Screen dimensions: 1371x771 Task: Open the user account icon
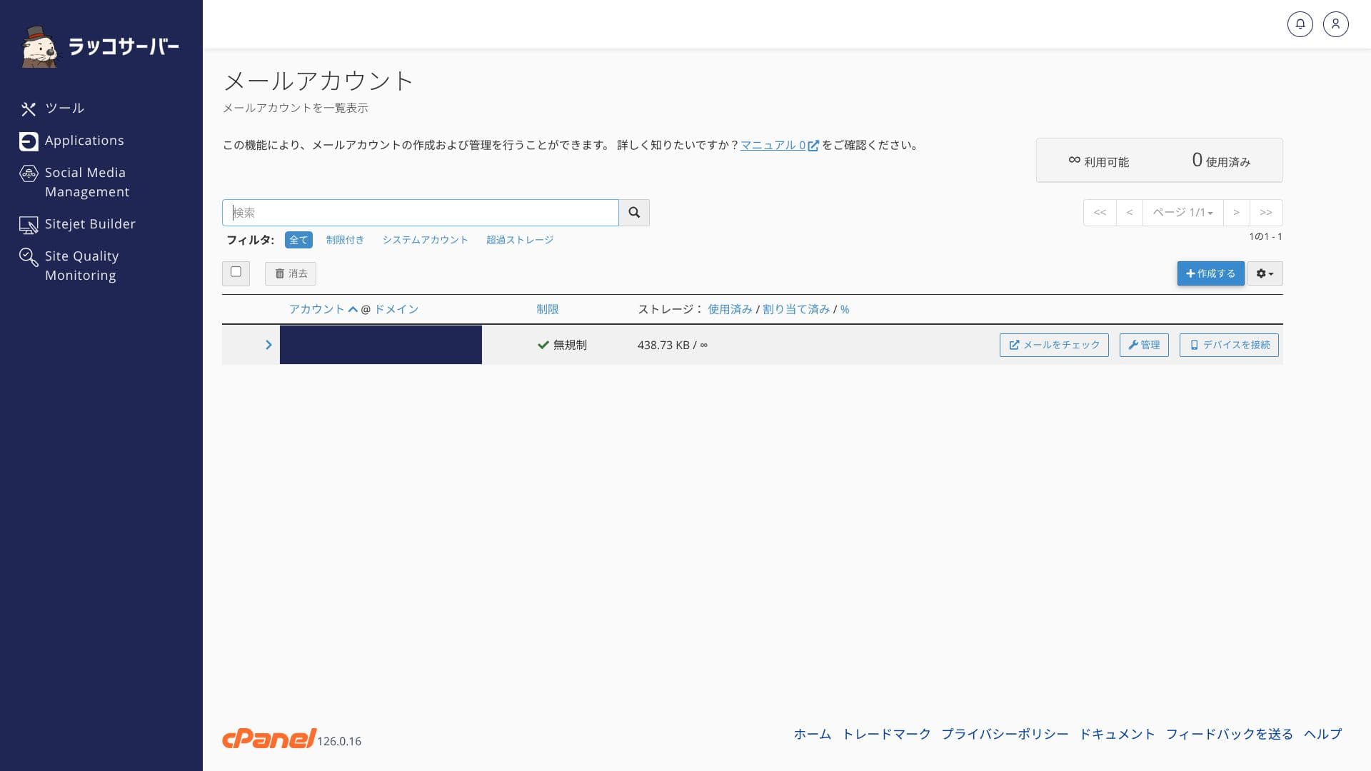[1335, 24]
